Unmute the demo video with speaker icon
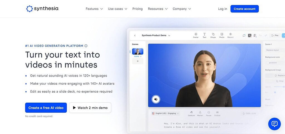The width and height of the screenshot is (285, 134). [156, 99]
